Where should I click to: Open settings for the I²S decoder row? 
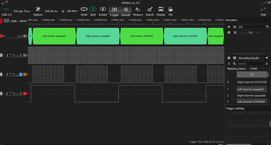coord(229,32)
